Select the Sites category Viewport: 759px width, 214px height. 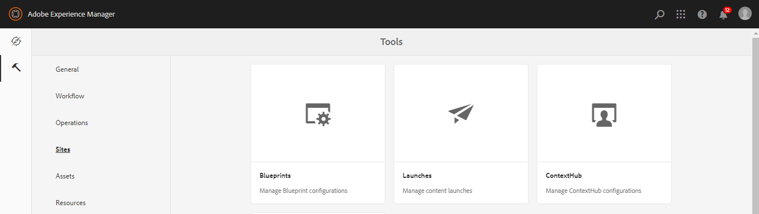(63, 150)
